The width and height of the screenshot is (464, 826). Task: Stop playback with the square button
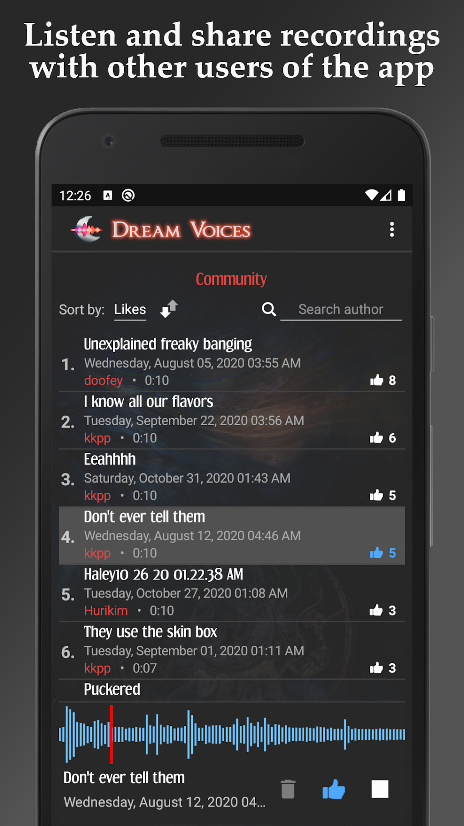click(x=380, y=789)
